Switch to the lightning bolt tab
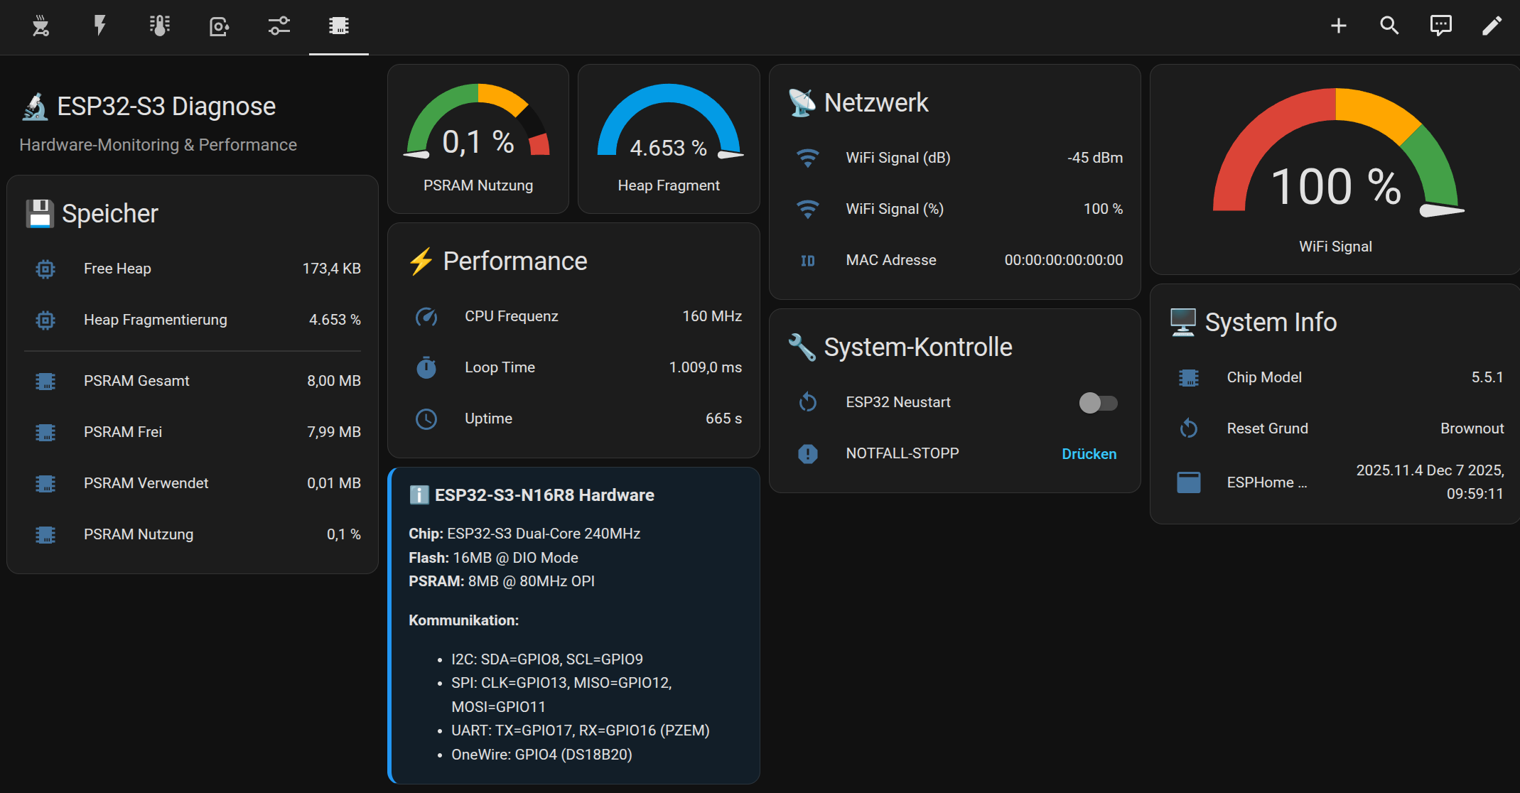This screenshot has height=793, width=1520. (100, 26)
